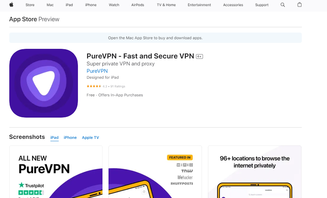Click the PureVPN app icon
This screenshot has height=198, width=327.
(43, 83)
